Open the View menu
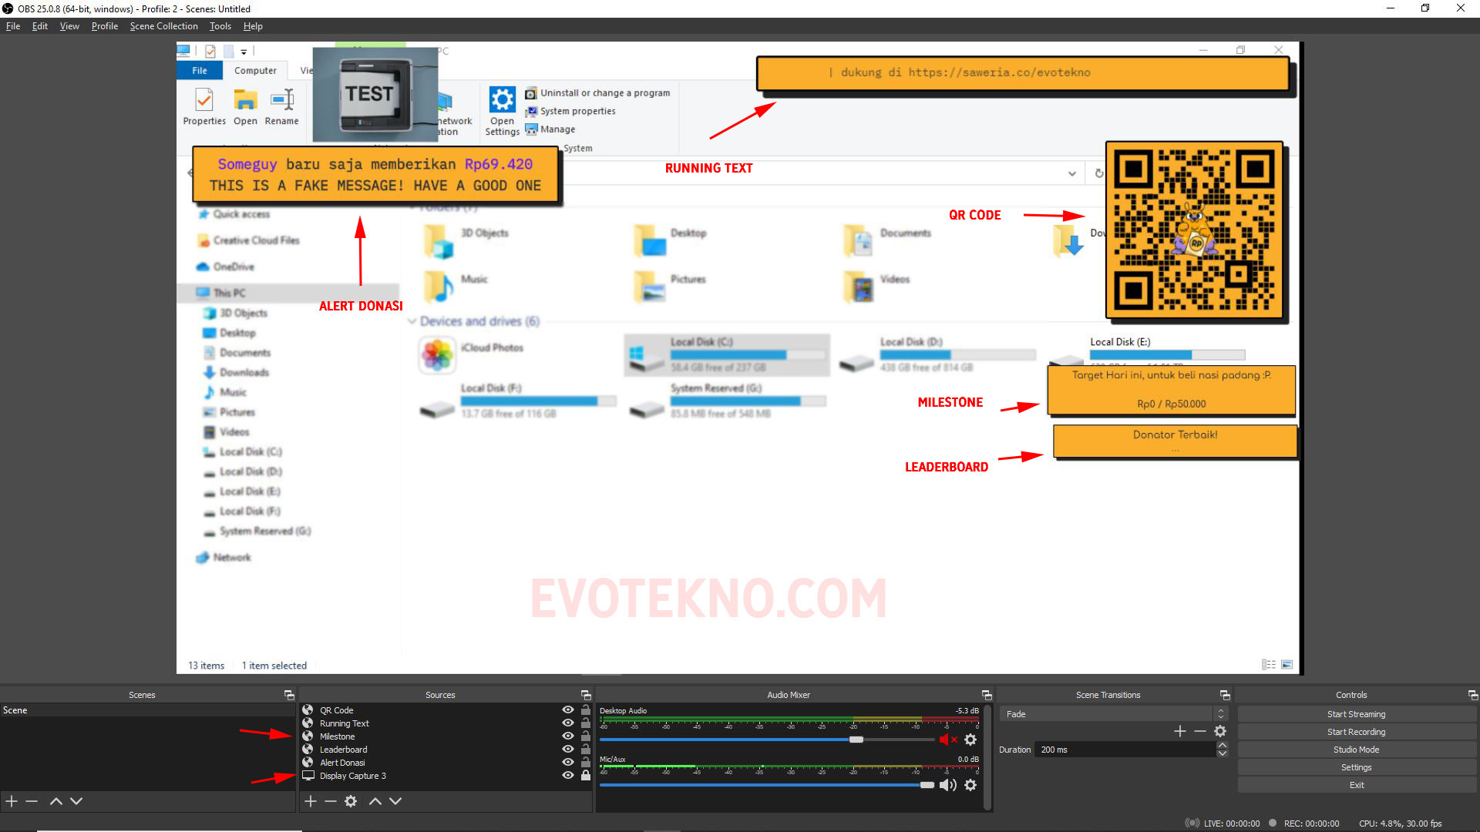 click(69, 26)
